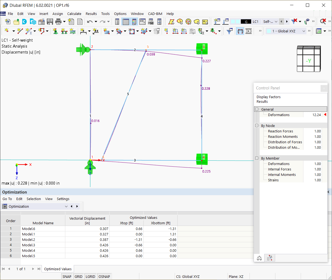Toggle LGRID in the status bar

90,276
